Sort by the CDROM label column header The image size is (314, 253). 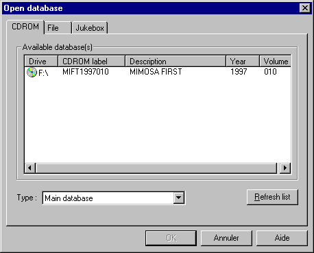tap(92, 61)
